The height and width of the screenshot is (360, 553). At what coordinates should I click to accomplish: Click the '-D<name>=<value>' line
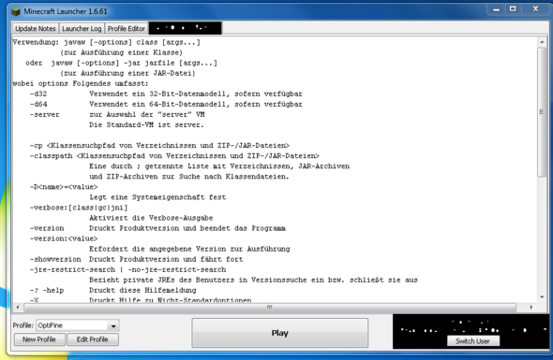coord(64,187)
